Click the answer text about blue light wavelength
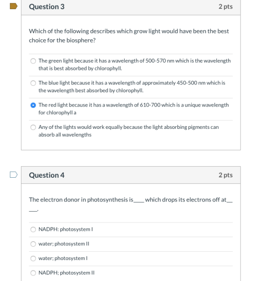The width and height of the screenshot is (256, 281). coord(132,86)
